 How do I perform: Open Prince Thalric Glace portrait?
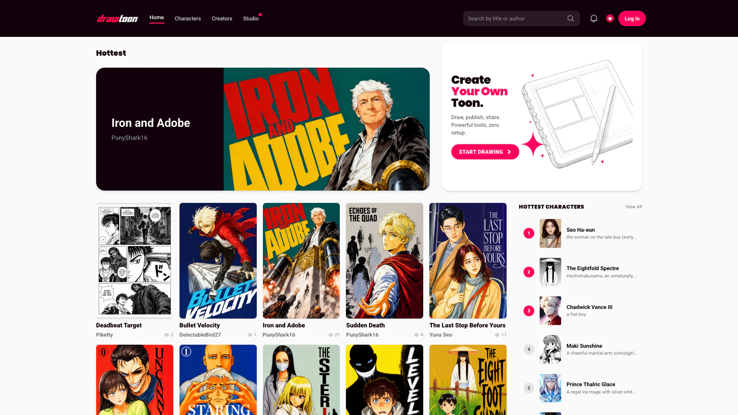point(550,388)
